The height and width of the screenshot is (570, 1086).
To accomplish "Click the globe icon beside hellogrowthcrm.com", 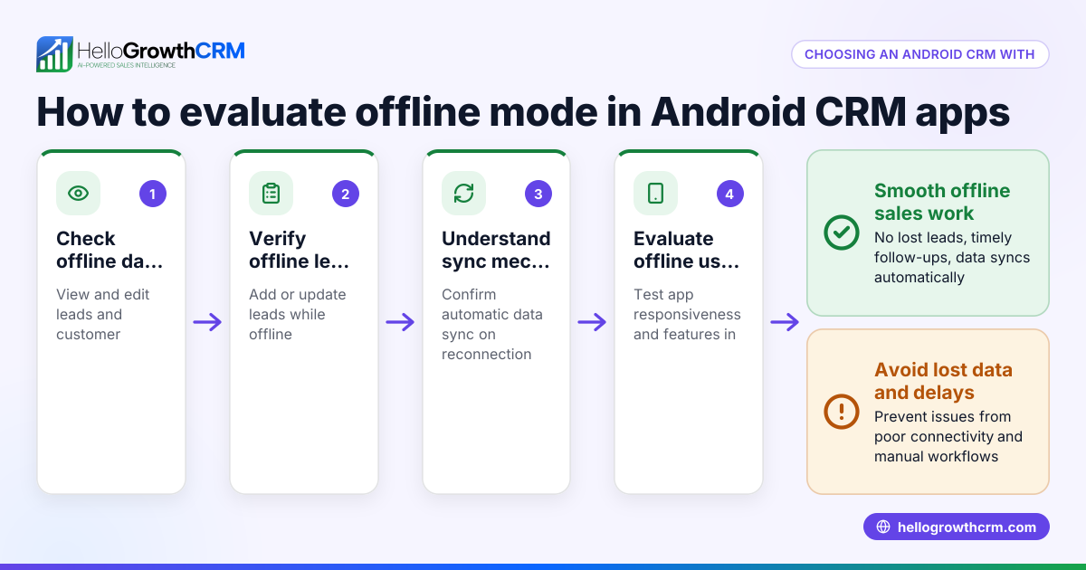I will pyautogui.click(x=883, y=527).
